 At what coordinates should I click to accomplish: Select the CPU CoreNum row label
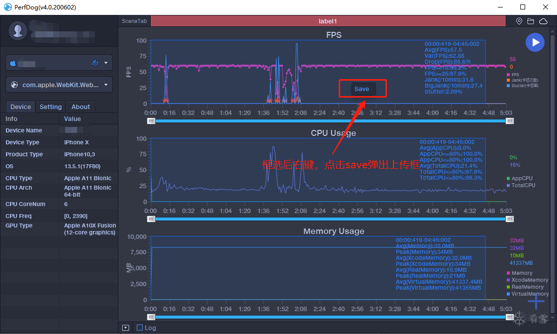click(x=25, y=204)
